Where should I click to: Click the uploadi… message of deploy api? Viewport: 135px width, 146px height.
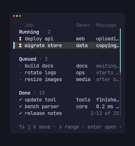107,39
